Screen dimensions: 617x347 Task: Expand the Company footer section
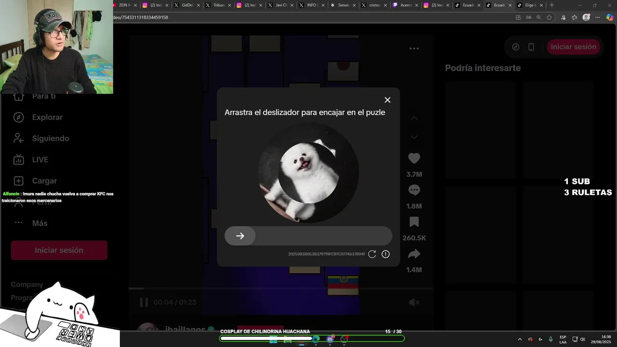click(x=27, y=284)
